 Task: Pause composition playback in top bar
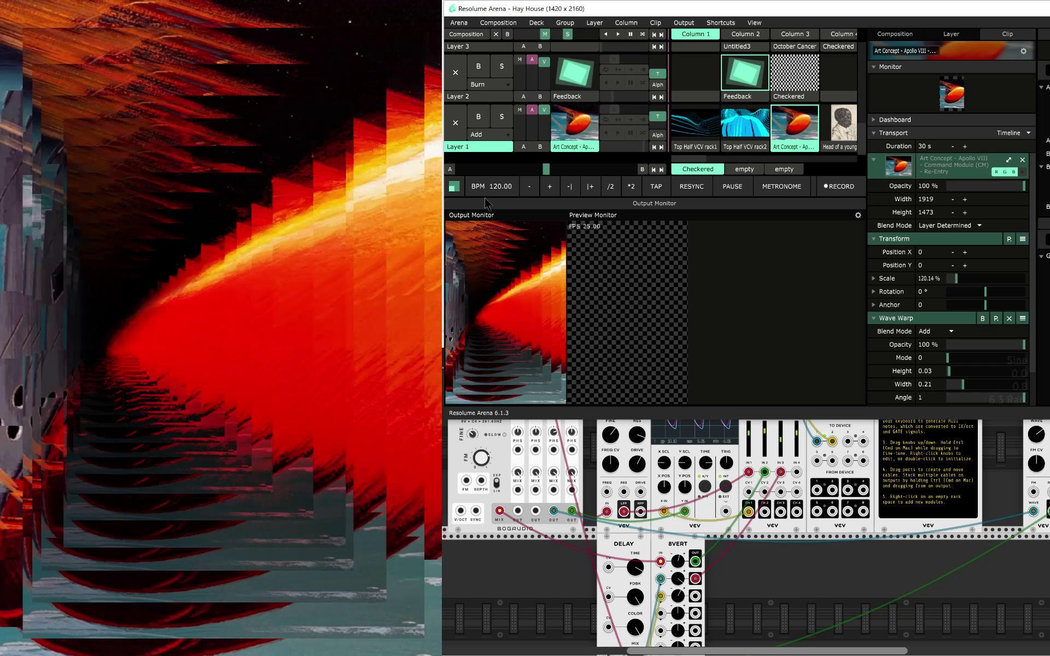coord(630,34)
